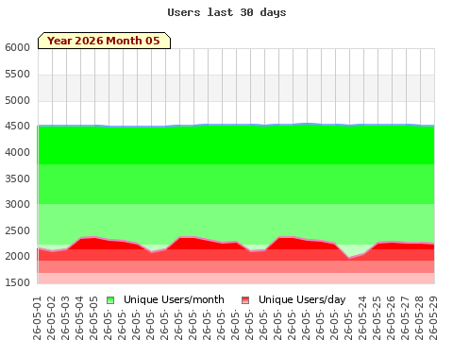Click the 4500 y-axis label
453x340 pixels.
click(x=17, y=126)
